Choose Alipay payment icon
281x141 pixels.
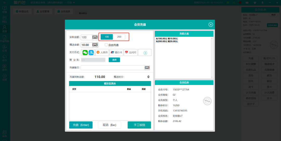tap(91, 52)
